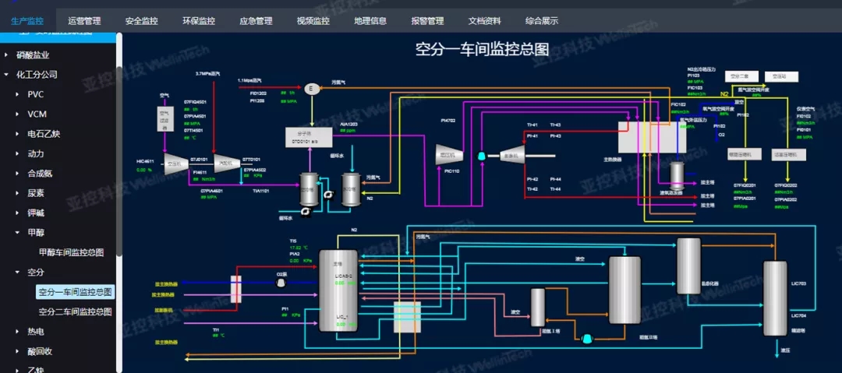842x373 pixels.
Task: Click the 增压机 compressor symbol
Action: pyautogui.click(x=449, y=156)
